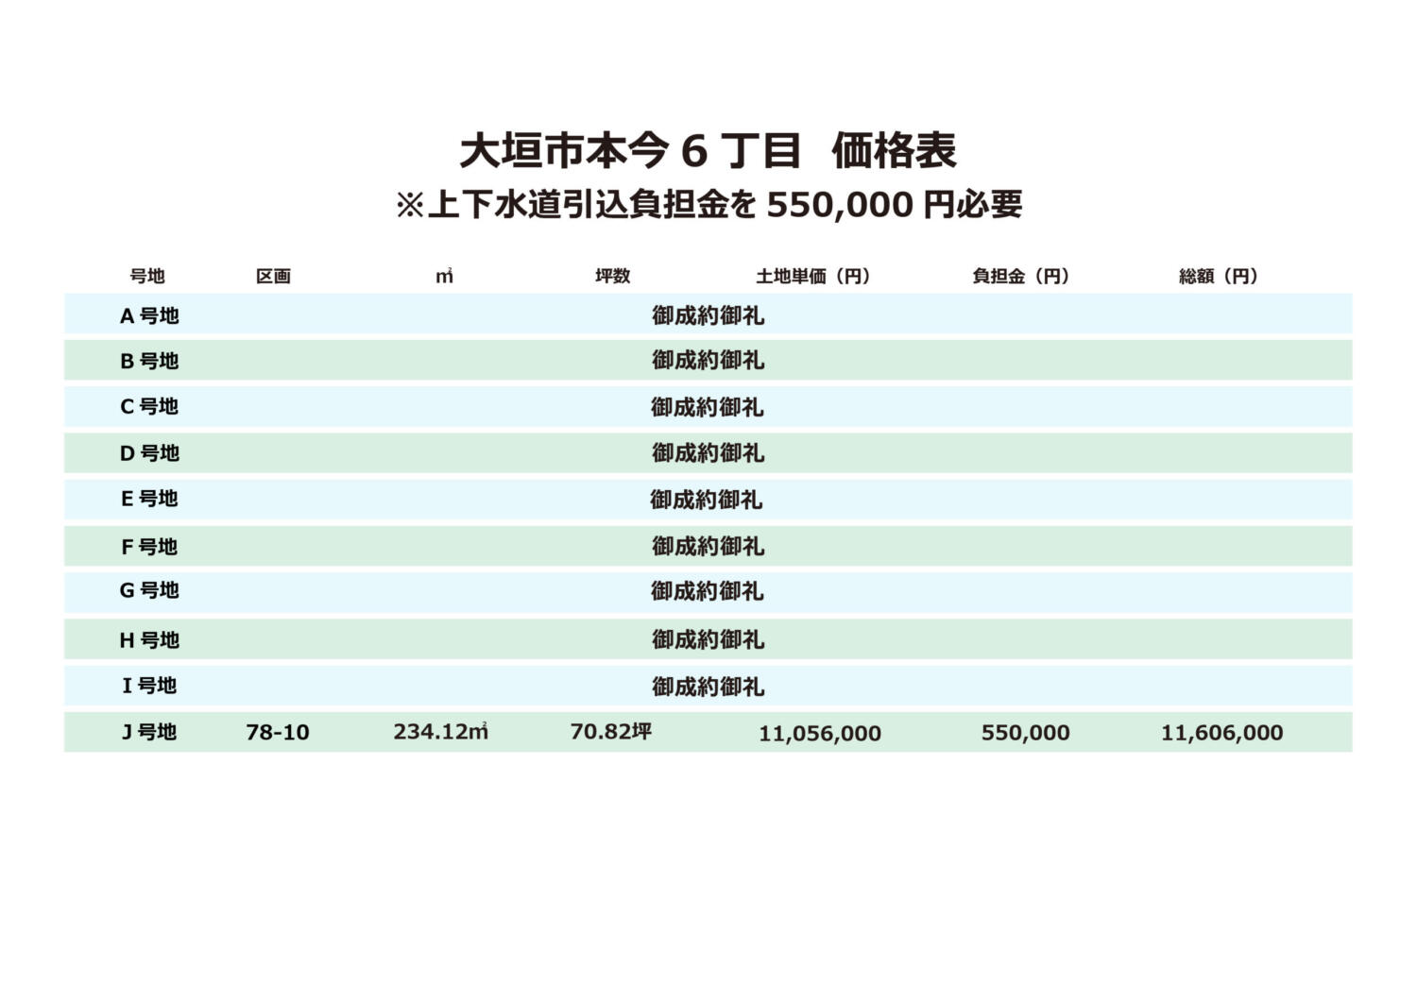Click the C号地 row label

pos(149,407)
